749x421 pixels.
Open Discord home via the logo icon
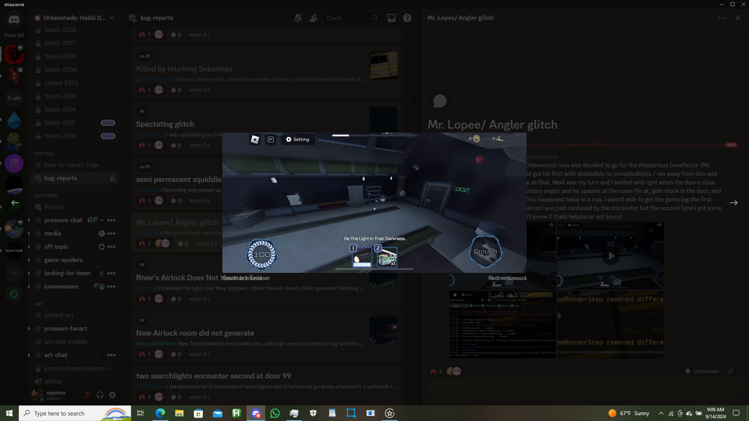coord(14,19)
